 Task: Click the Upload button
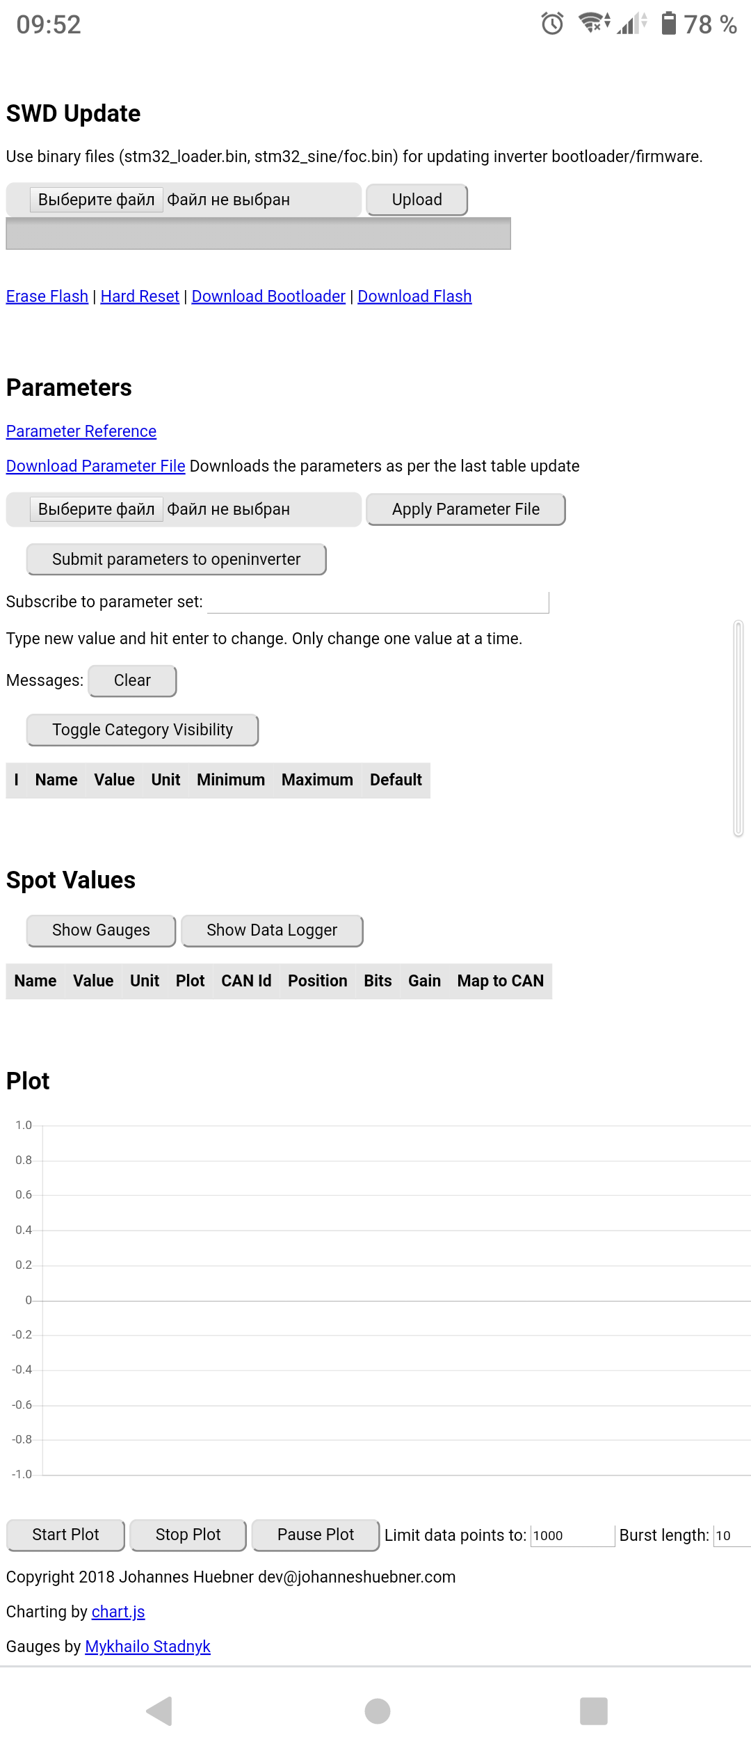[417, 200]
